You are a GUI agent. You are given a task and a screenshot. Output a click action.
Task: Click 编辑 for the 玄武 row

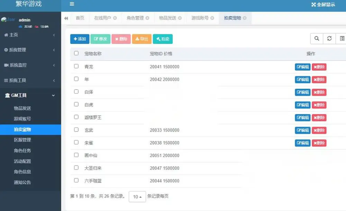point(302,130)
